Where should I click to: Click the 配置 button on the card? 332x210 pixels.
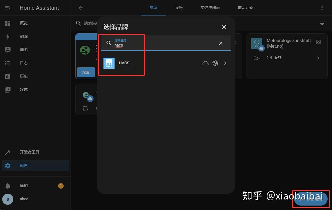pos(86,72)
